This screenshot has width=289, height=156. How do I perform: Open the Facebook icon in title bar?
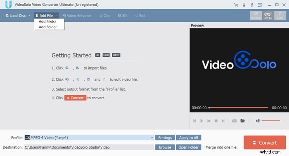tap(252, 5)
